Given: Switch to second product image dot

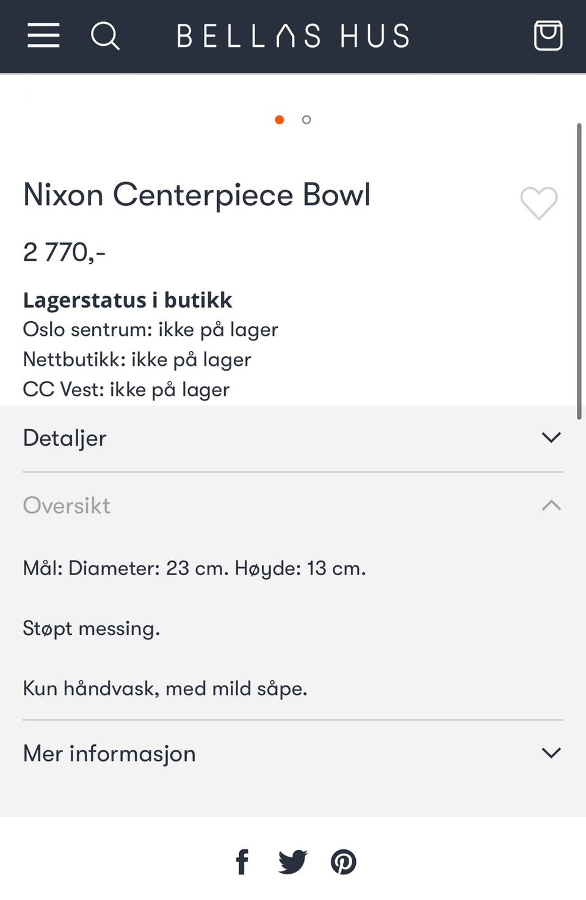Looking at the screenshot, I should 306,120.
